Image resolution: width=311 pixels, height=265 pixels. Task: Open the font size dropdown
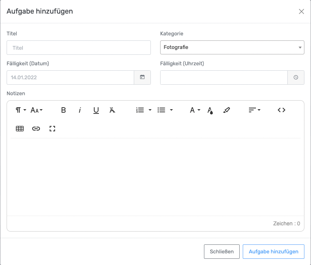(x=36, y=110)
